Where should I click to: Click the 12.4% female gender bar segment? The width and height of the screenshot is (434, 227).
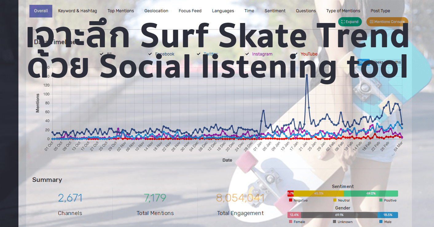(x=294, y=215)
